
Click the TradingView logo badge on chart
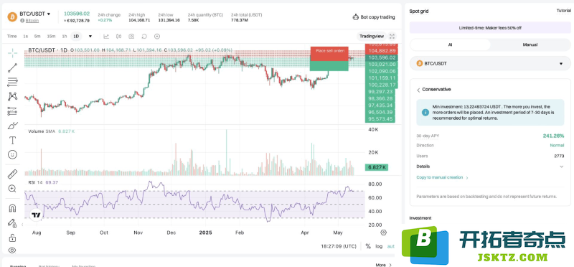36,215
